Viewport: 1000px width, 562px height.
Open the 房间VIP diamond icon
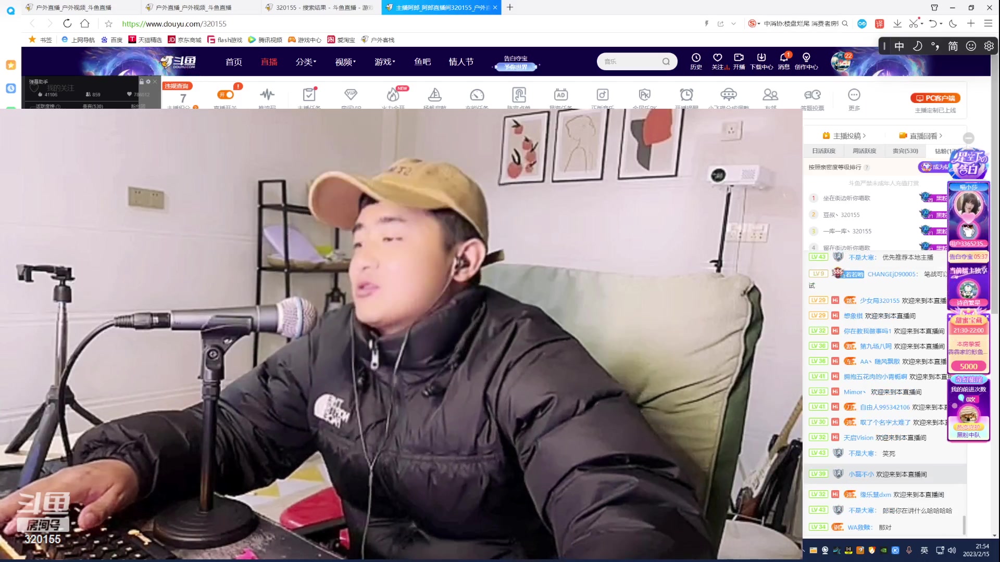click(351, 94)
